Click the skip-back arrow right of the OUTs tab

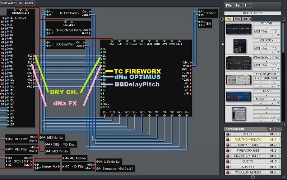pyautogui.click(x=283, y=19)
